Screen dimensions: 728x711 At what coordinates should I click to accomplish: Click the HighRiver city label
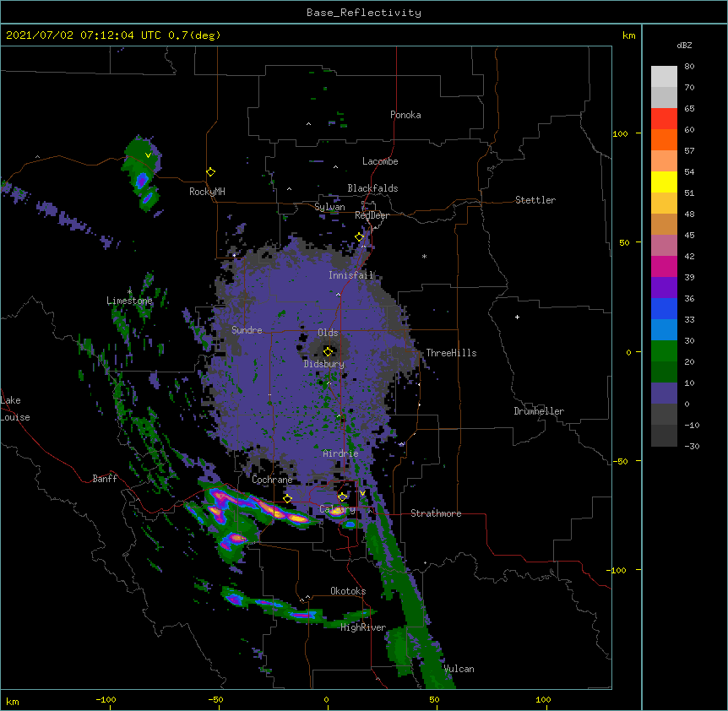point(363,627)
